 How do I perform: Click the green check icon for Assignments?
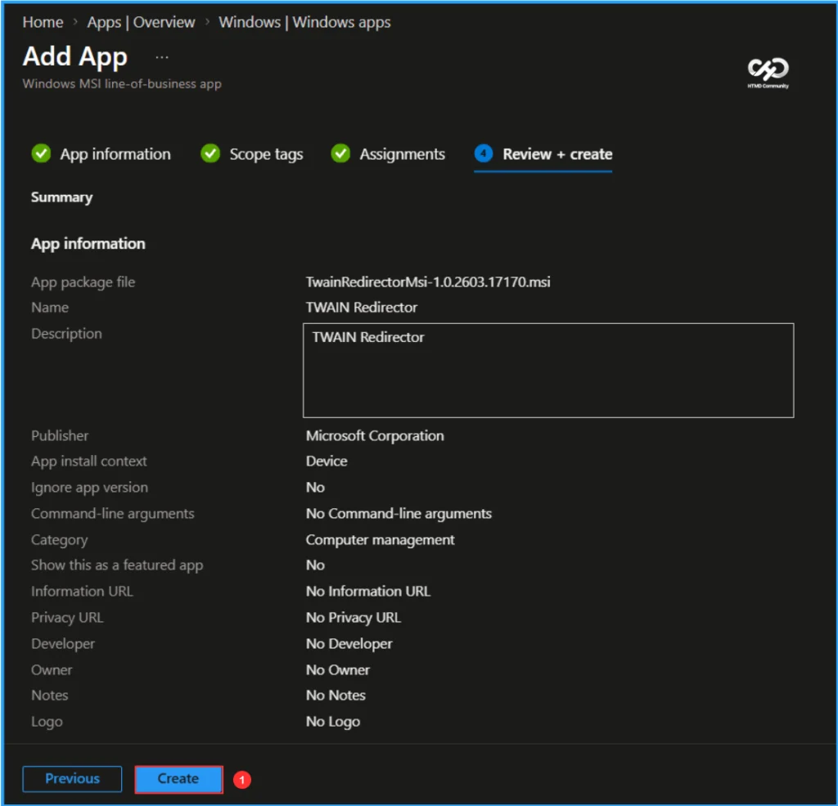click(x=340, y=153)
